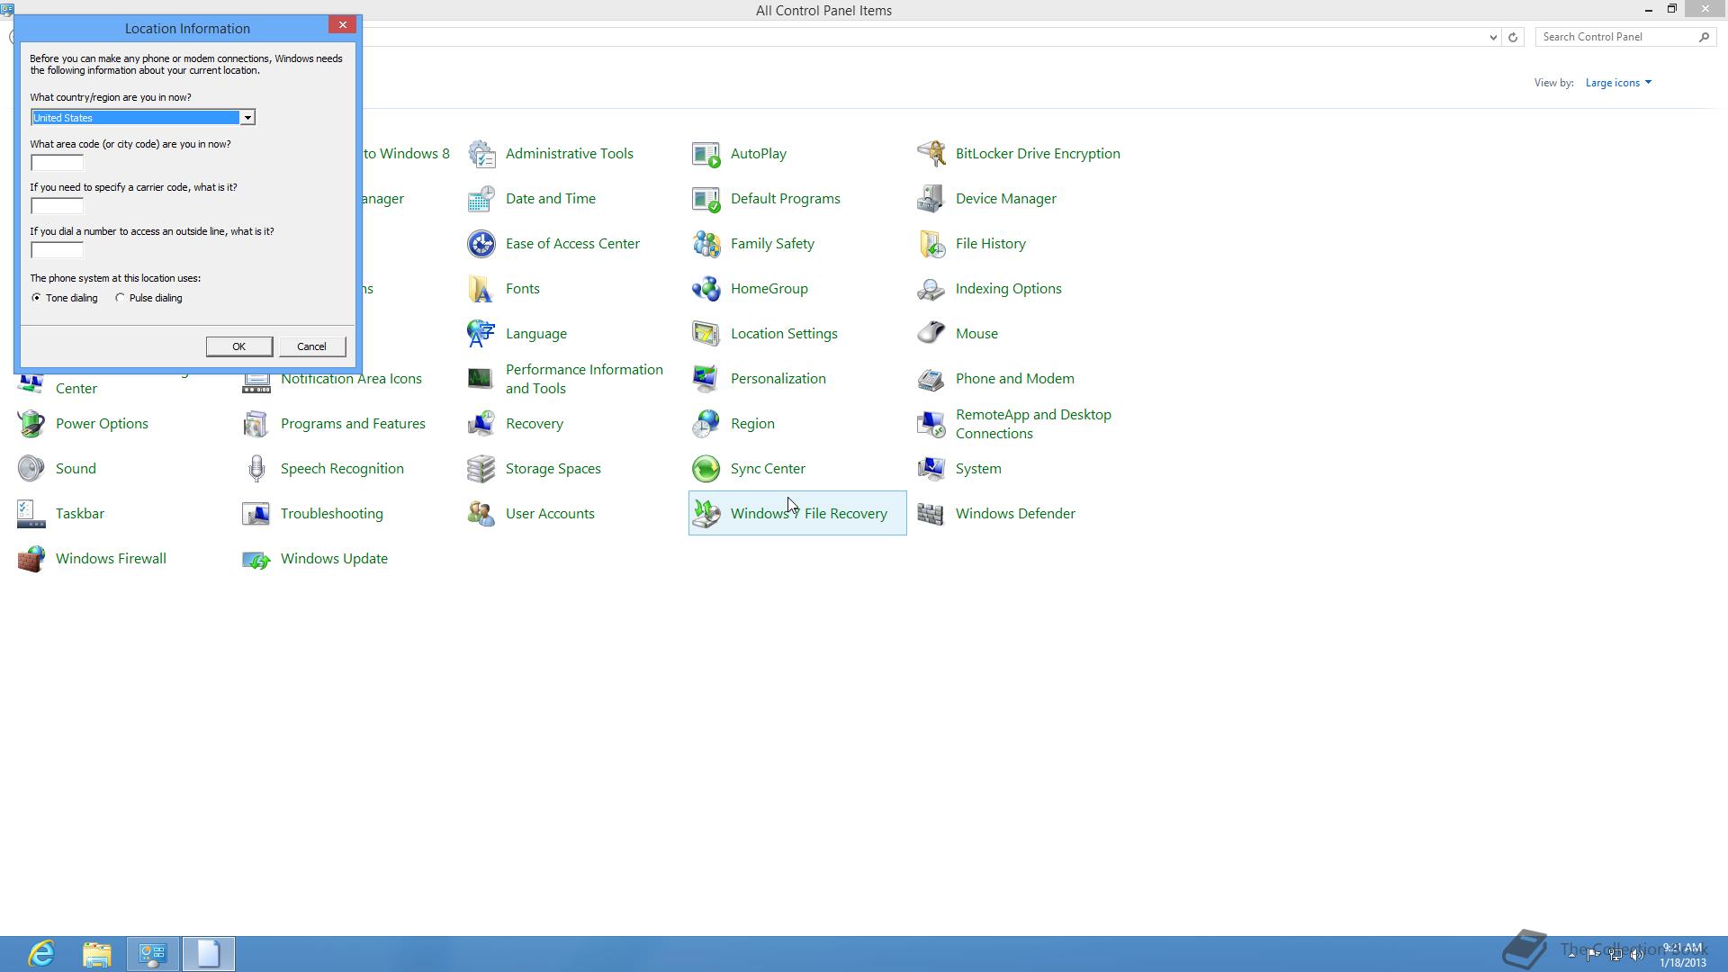This screenshot has height=972, width=1728.
Task: Open the Region icon
Action: click(706, 424)
